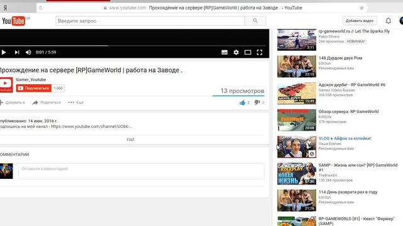Open Gamer_Youtube channel avatar

coord(6,85)
